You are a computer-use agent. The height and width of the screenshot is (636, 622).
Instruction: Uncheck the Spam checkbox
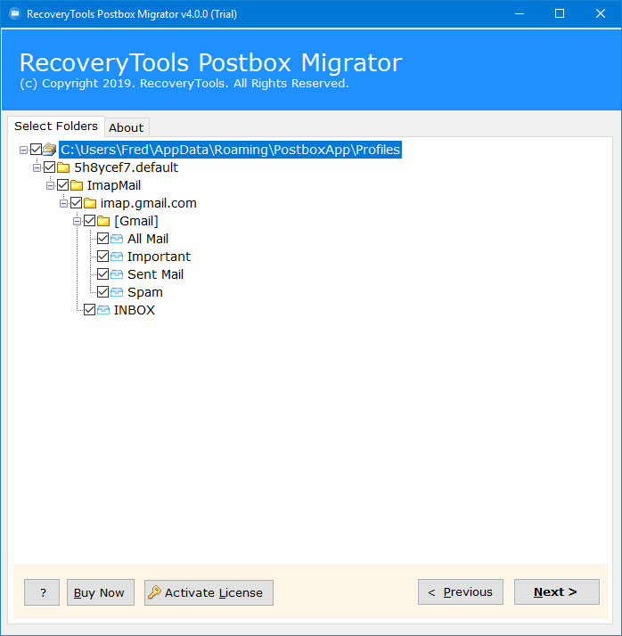[103, 292]
